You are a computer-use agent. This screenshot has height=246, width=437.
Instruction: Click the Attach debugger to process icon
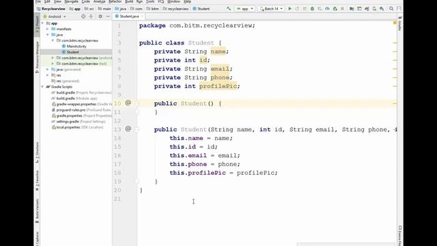(335, 9)
